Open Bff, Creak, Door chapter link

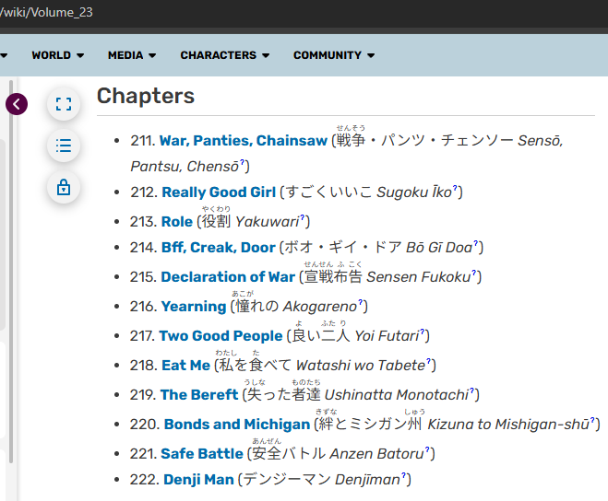(218, 248)
